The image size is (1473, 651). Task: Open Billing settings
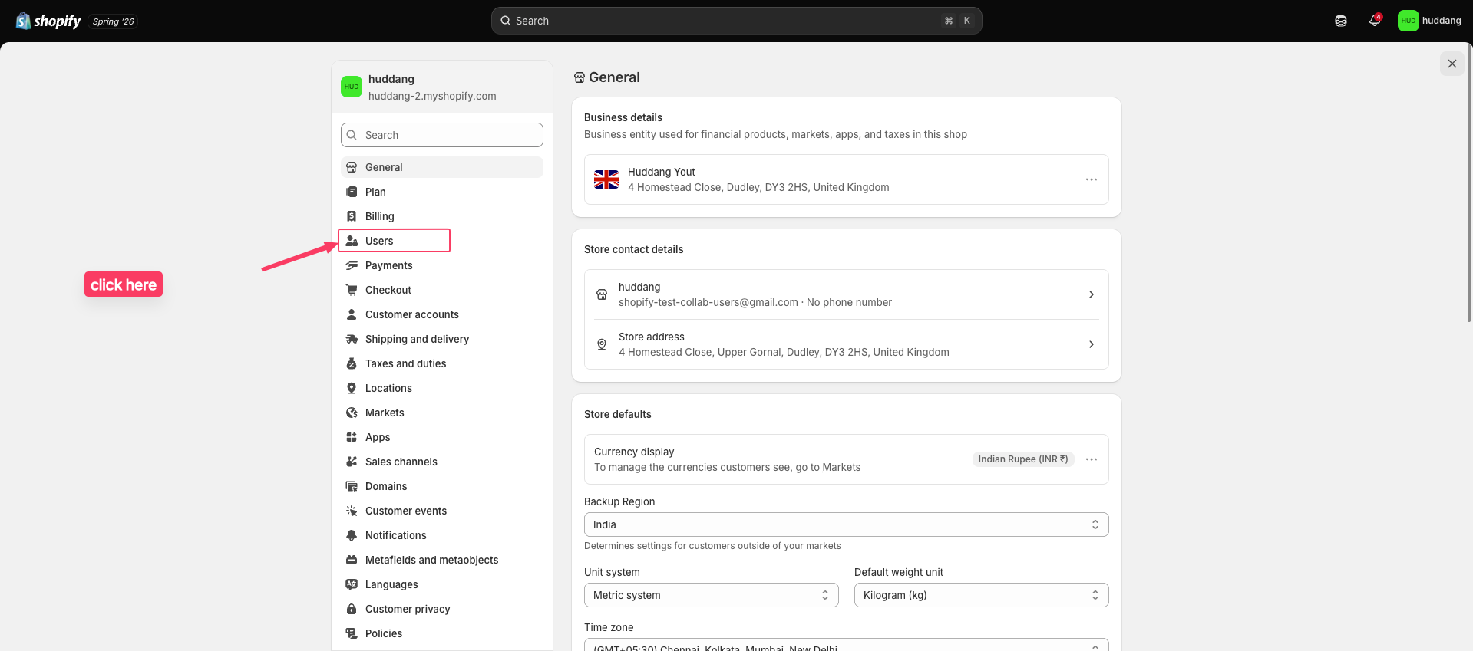coord(442,216)
